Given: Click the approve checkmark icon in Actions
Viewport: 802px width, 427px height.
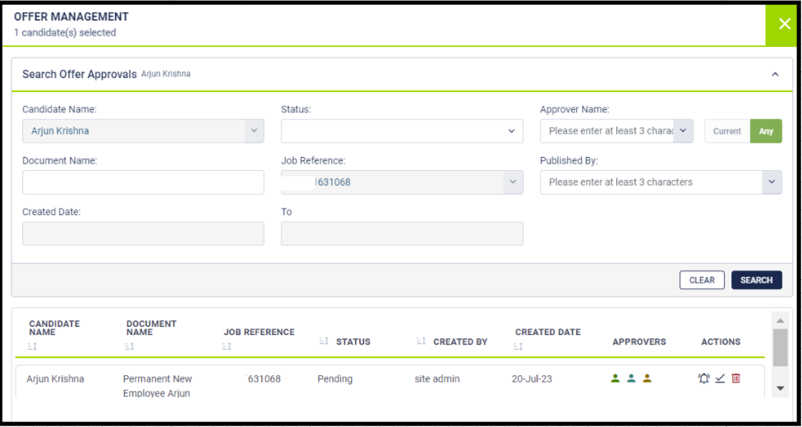Looking at the screenshot, I should 720,379.
